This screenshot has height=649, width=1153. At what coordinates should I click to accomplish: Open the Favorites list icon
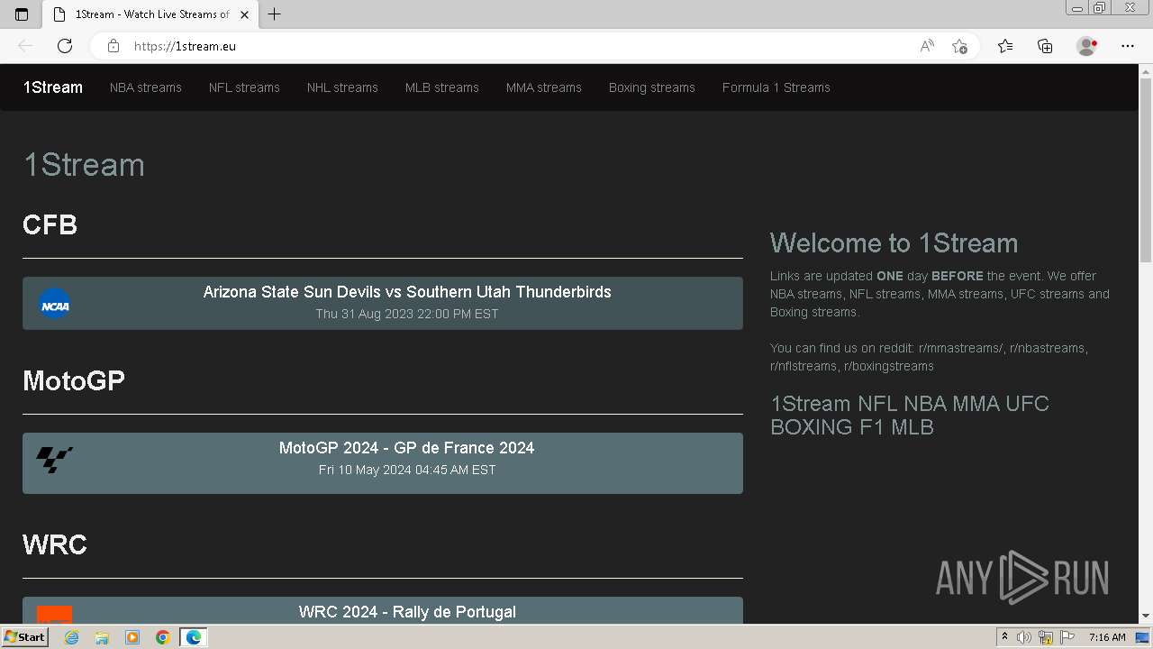click(x=1005, y=46)
